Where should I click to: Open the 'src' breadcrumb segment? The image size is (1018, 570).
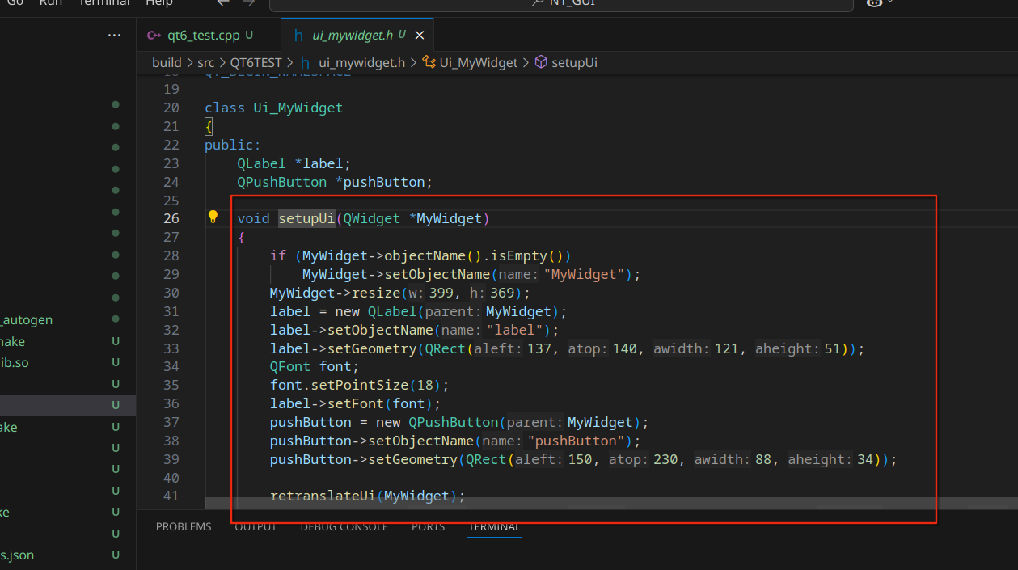205,62
